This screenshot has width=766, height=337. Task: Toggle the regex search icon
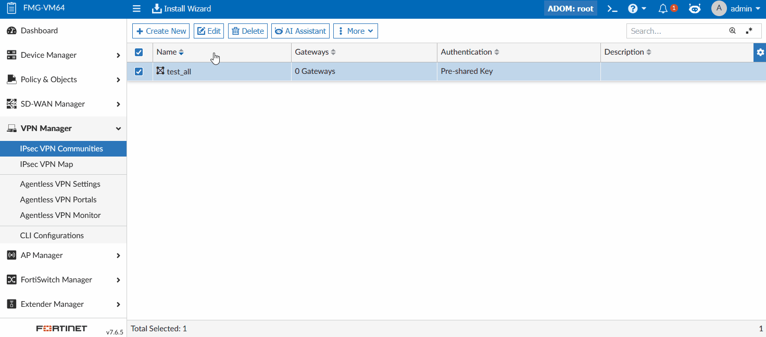(x=749, y=31)
